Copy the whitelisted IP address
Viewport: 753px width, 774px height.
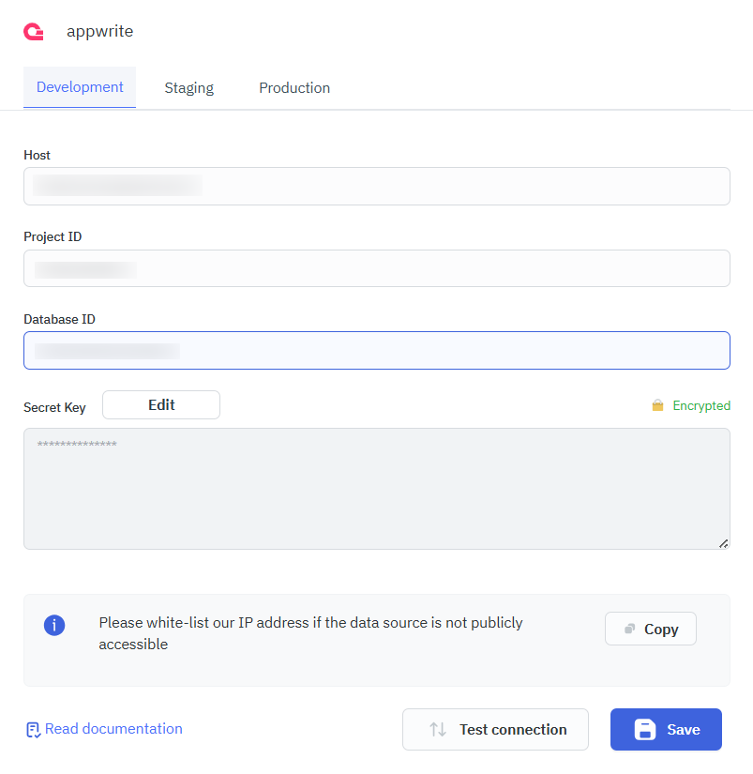tap(650, 629)
